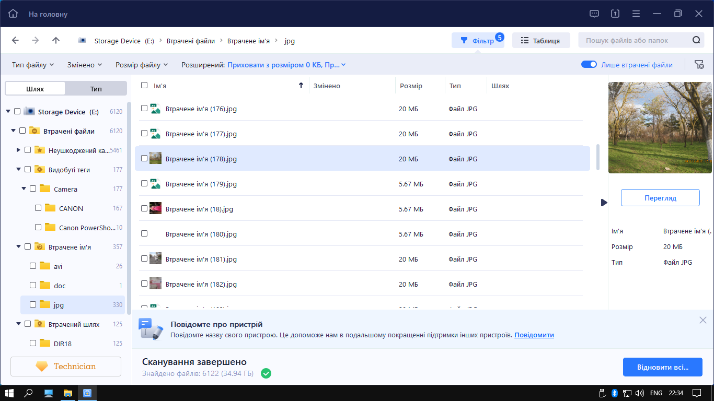Navigate forward with the right arrow
The height and width of the screenshot is (401, 714).
pyautogui.click(x=36, y=40)
